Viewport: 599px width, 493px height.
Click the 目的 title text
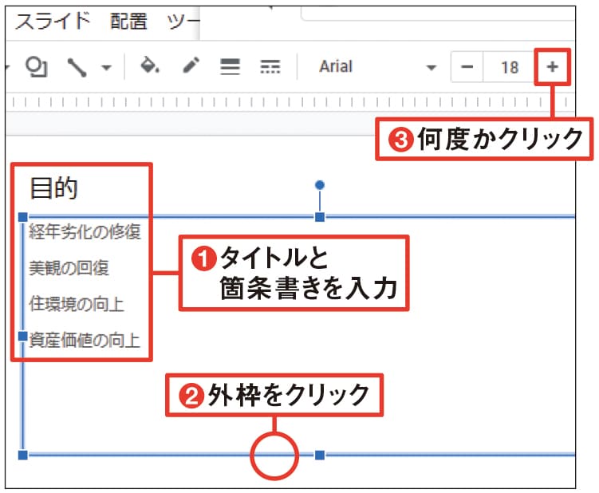53,188
